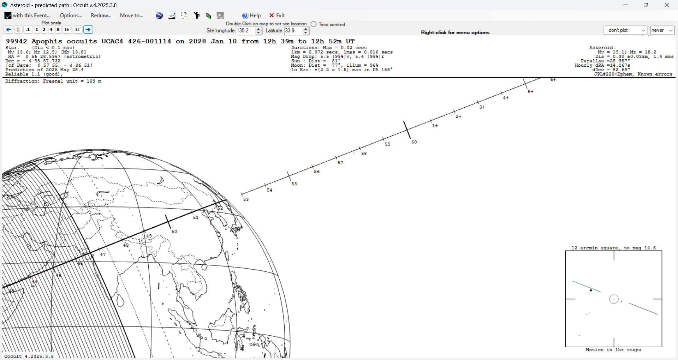The width and height of the screenshot is (678, 360).
Task: Click Exit to close the plot
Action: (277, 16)
